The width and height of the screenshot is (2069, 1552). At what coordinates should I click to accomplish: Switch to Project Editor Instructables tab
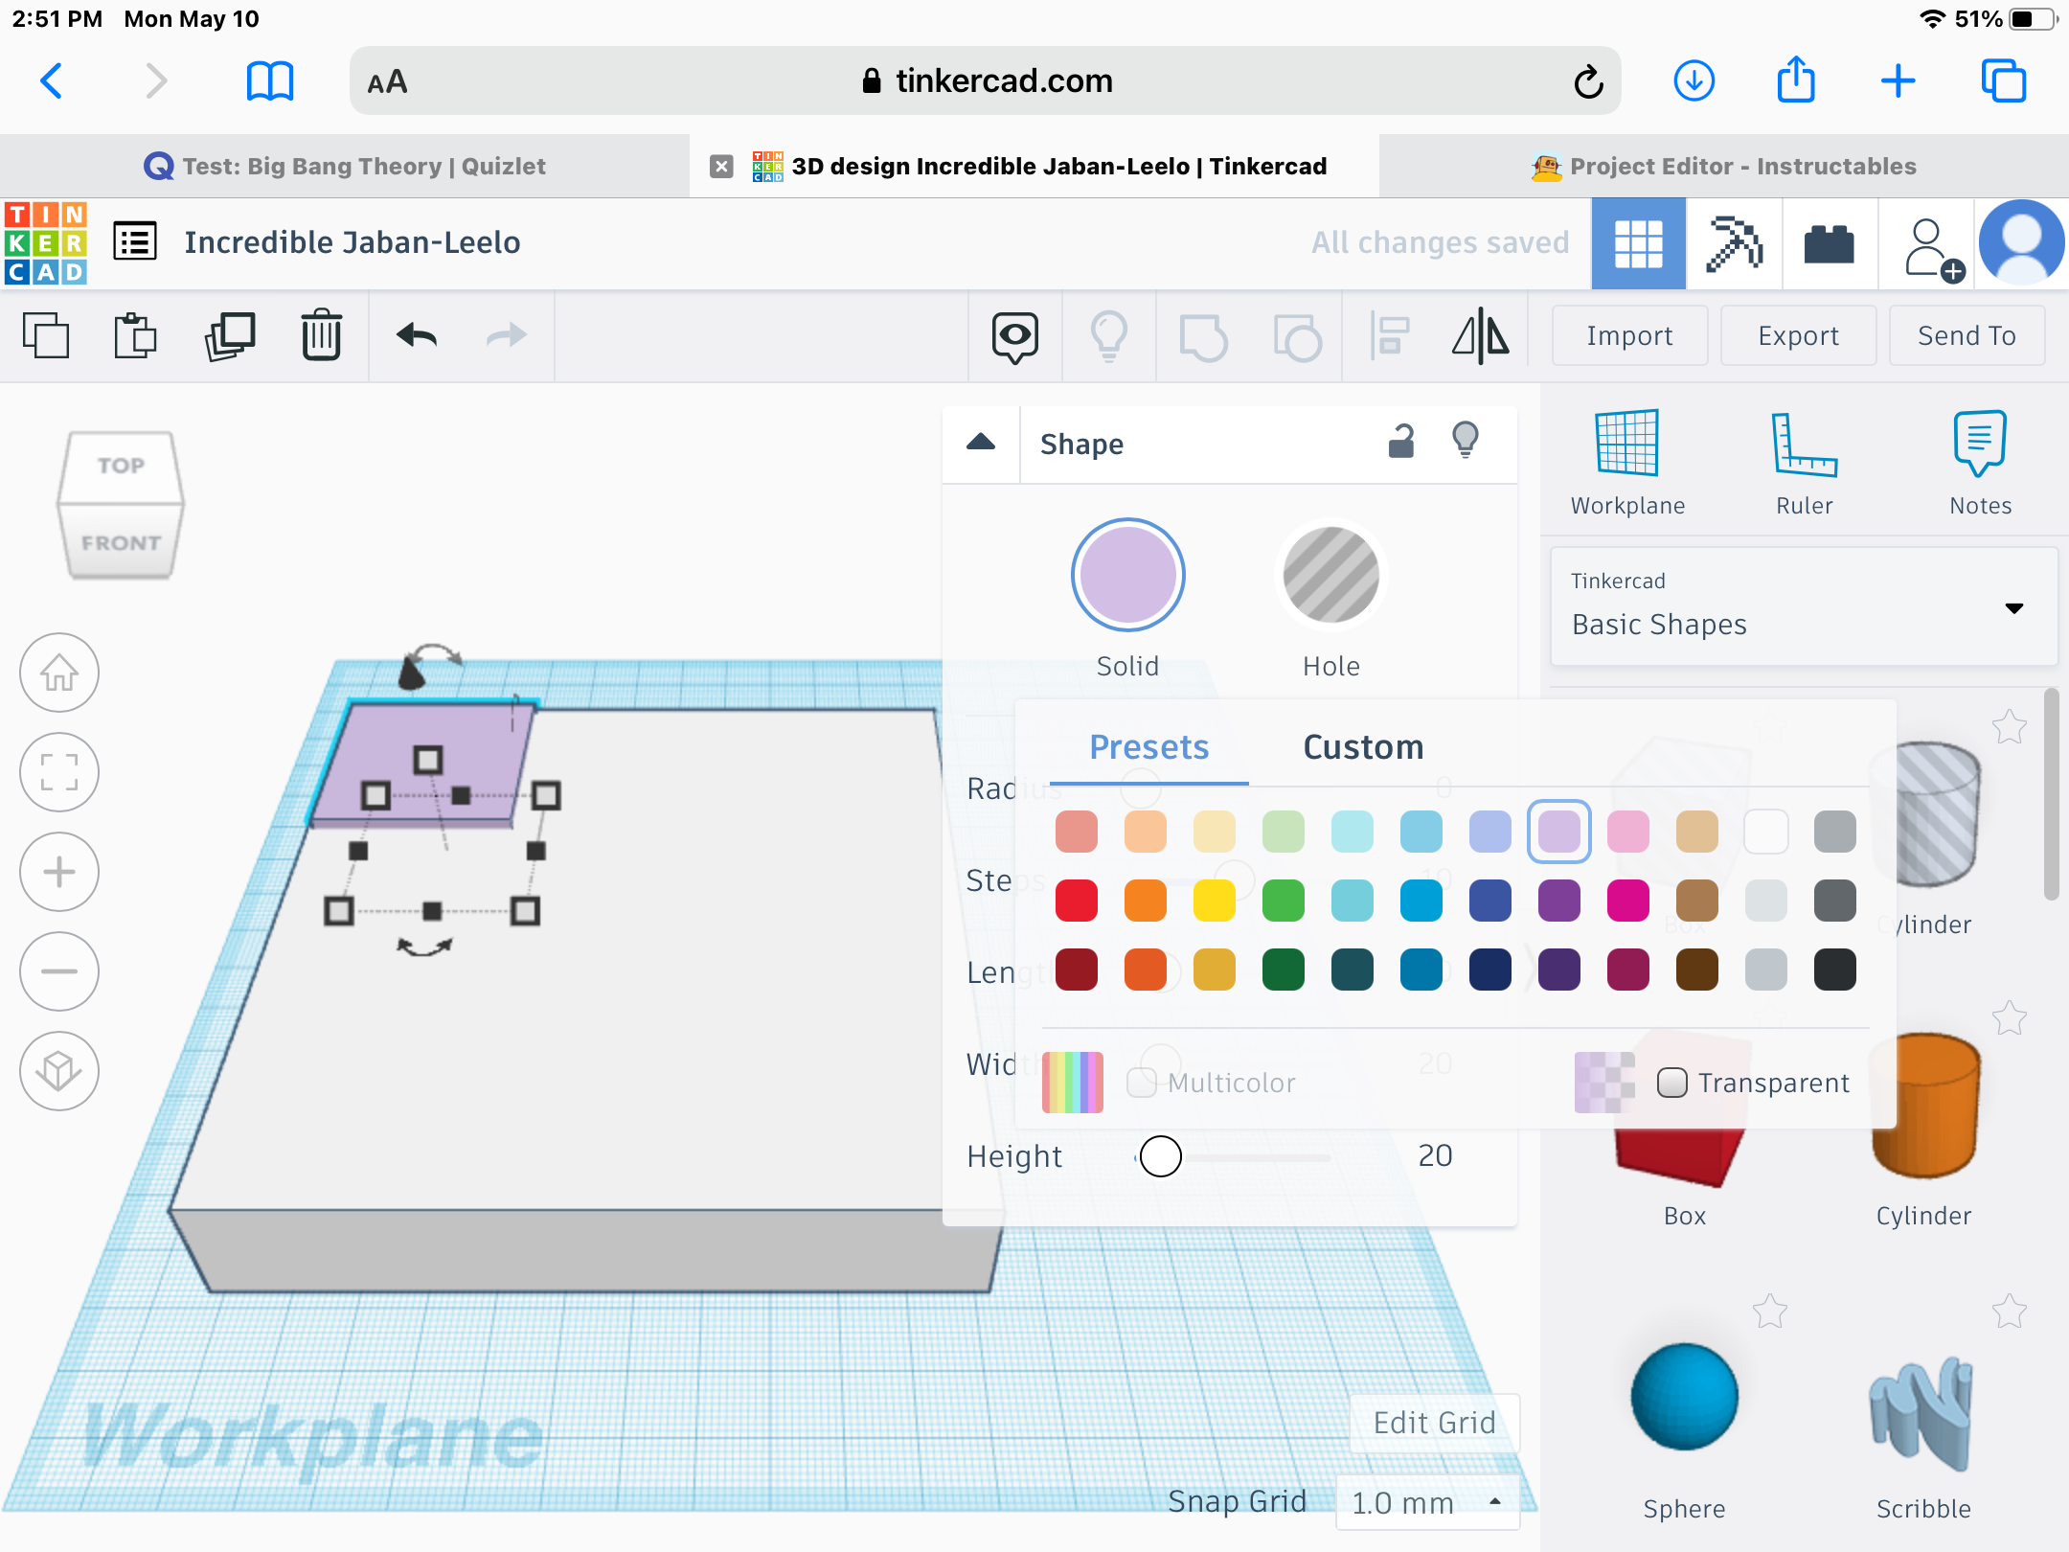1723,166
